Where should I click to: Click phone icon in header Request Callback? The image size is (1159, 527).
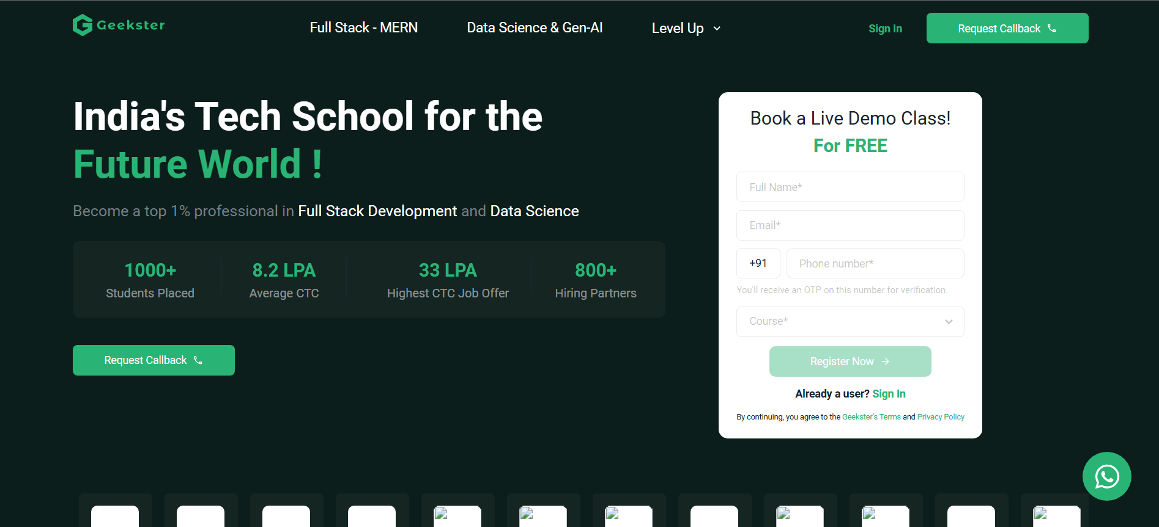pyautogui.click(x=1052, y=28)
